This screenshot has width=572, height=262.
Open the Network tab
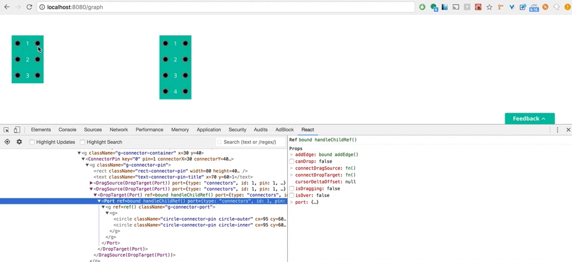click(119, 130)
